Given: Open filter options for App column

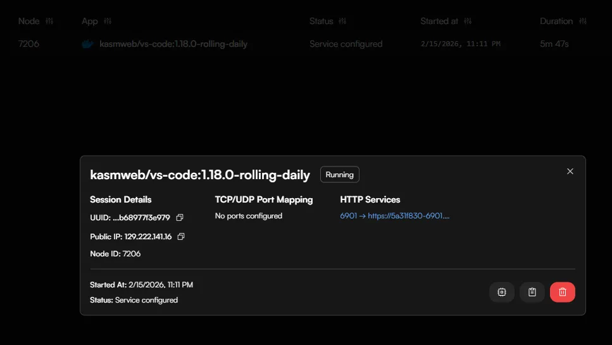Looking at the screenshot, I should pyautogui.click(x=108, y=21).
